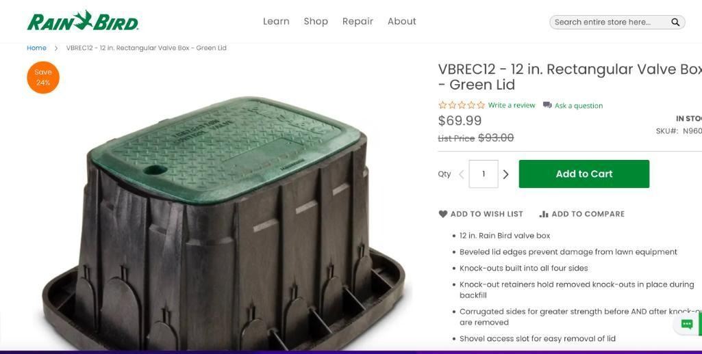Go to Home via the breadcrumb
This screenshot has width=702, height=354.
click(x=36, y=48)
